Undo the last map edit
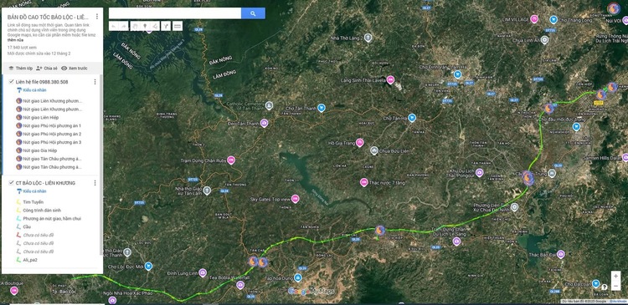 tap(114, 27)
